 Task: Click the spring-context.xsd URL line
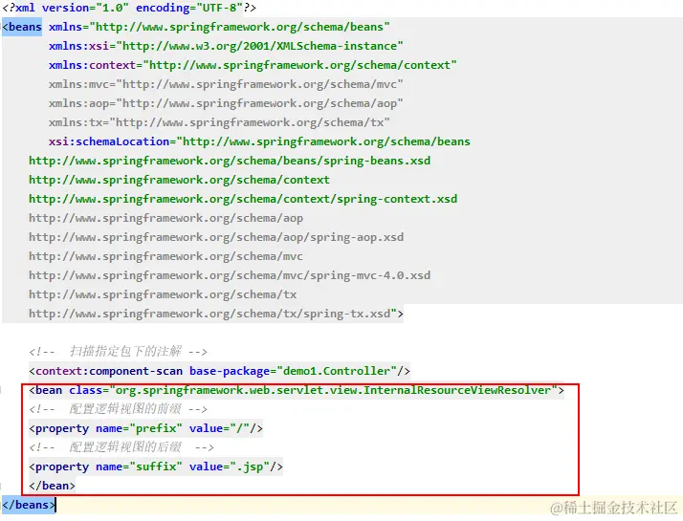[243, 200]
